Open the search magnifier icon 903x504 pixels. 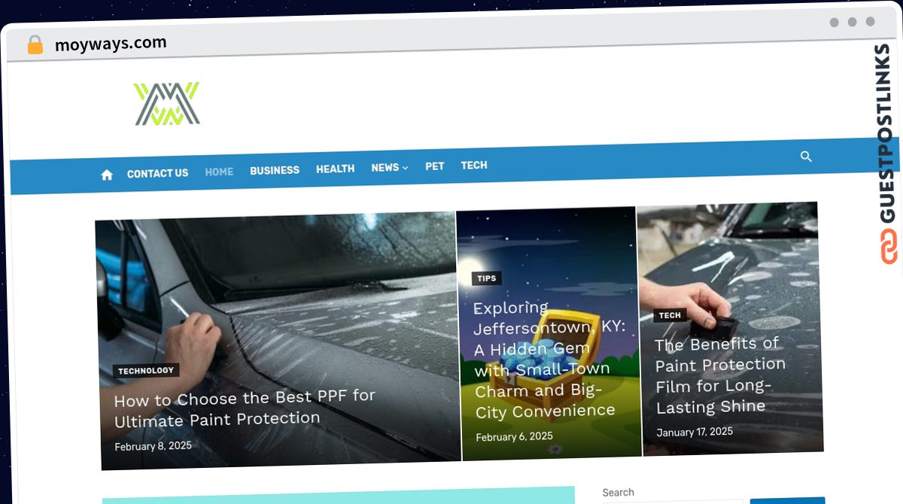point(806,156)
